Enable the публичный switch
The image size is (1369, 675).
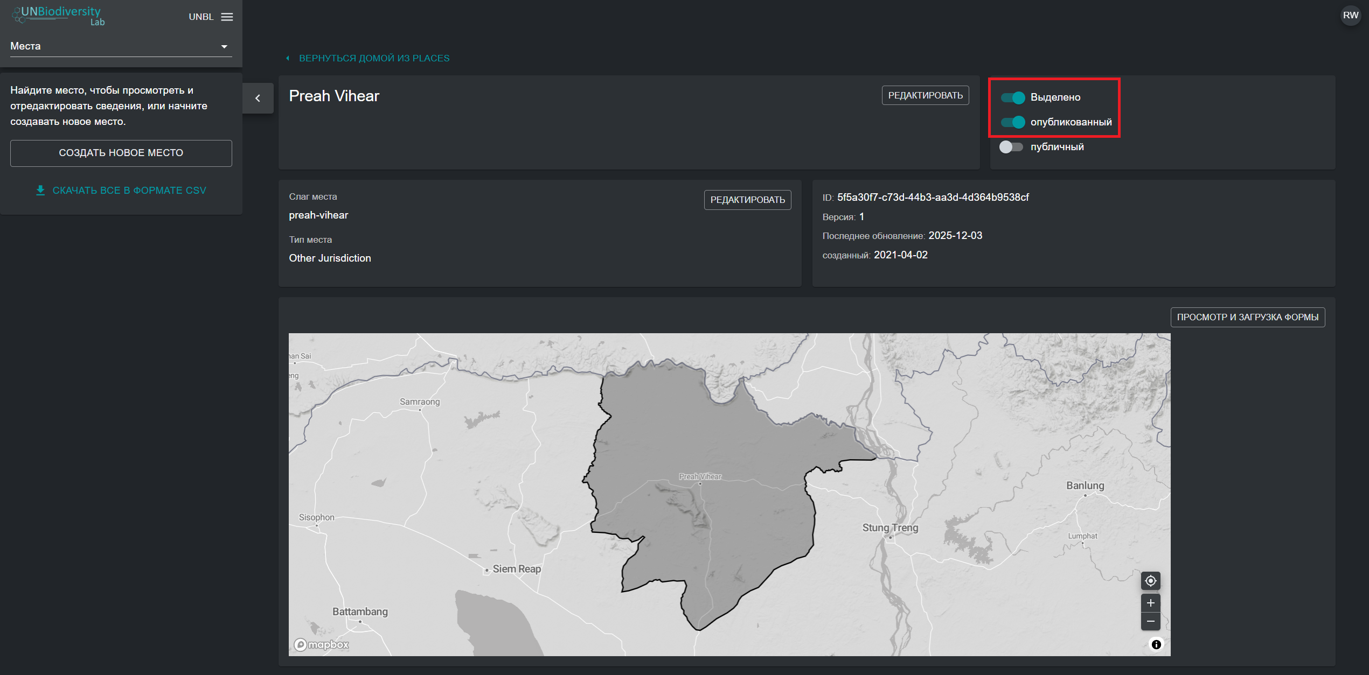[1011, 147]
